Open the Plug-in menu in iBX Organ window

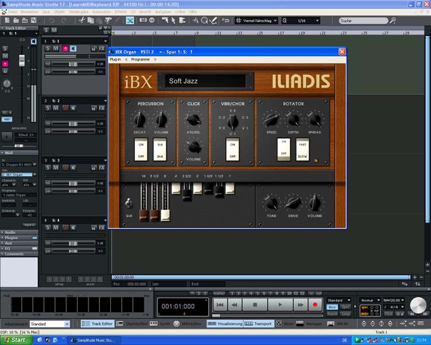115,59
